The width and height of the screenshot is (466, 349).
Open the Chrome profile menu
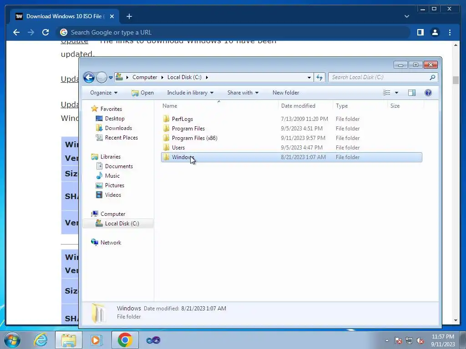[435, 32]
